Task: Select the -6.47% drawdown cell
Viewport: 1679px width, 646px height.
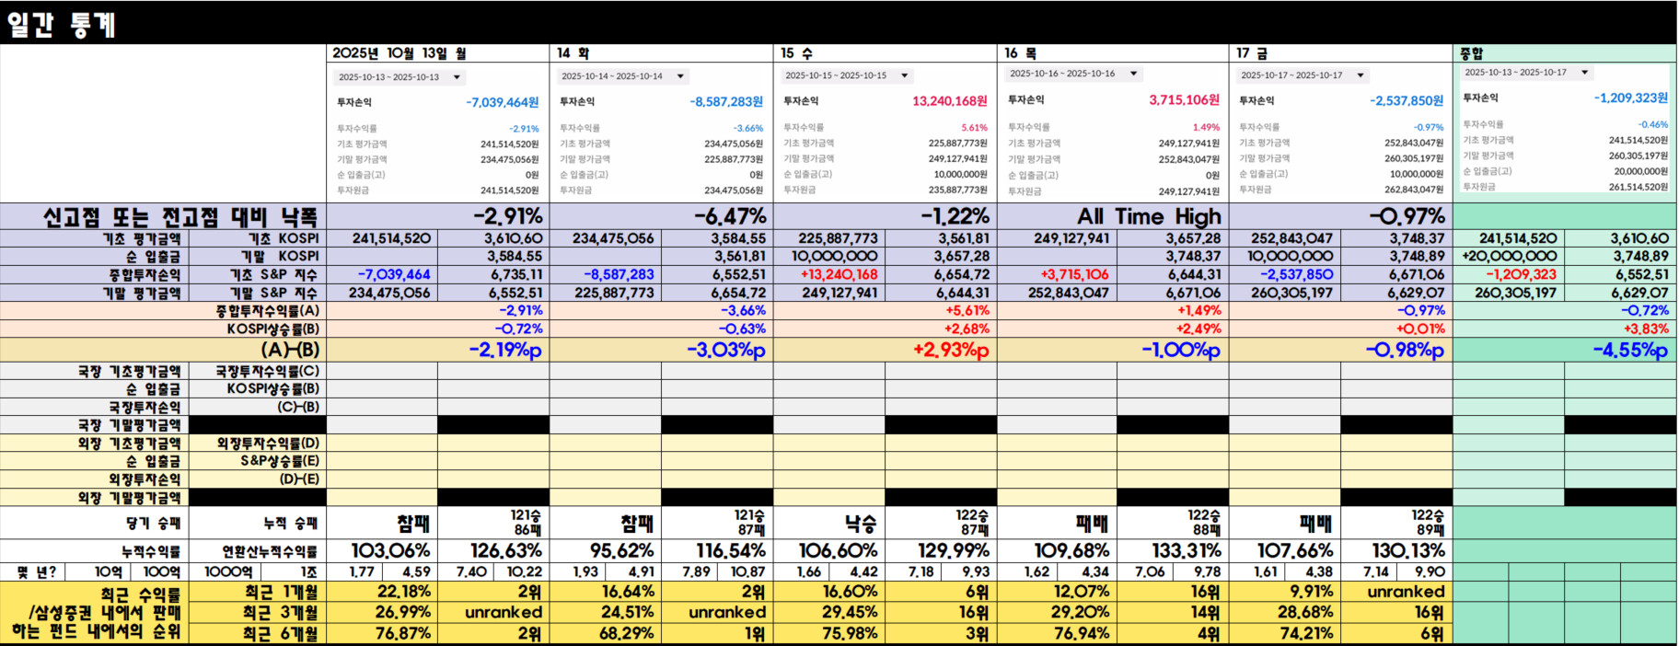Action: click(x=662, y=216)
